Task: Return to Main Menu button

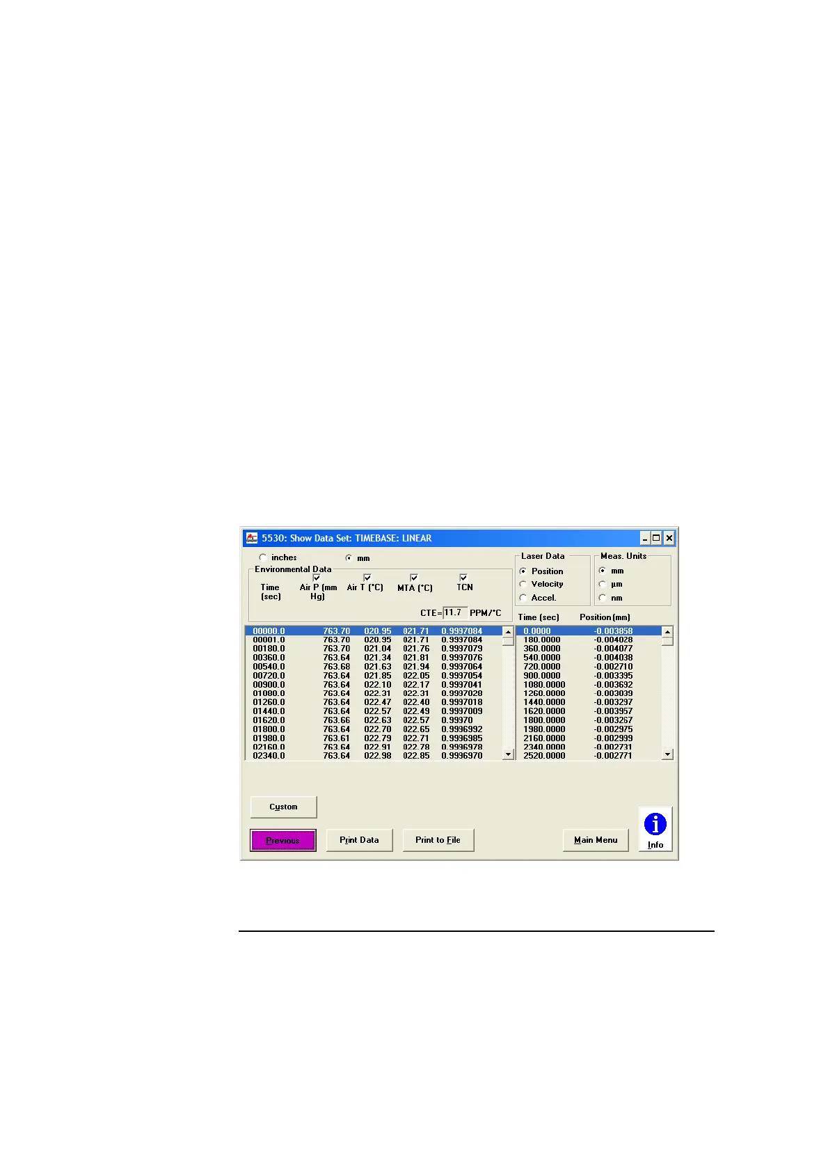Action: click(x=596, y=840)
